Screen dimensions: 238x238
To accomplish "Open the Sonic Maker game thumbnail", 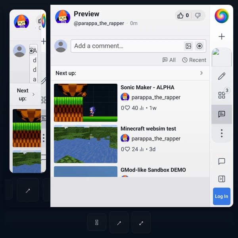I will 86,103.
